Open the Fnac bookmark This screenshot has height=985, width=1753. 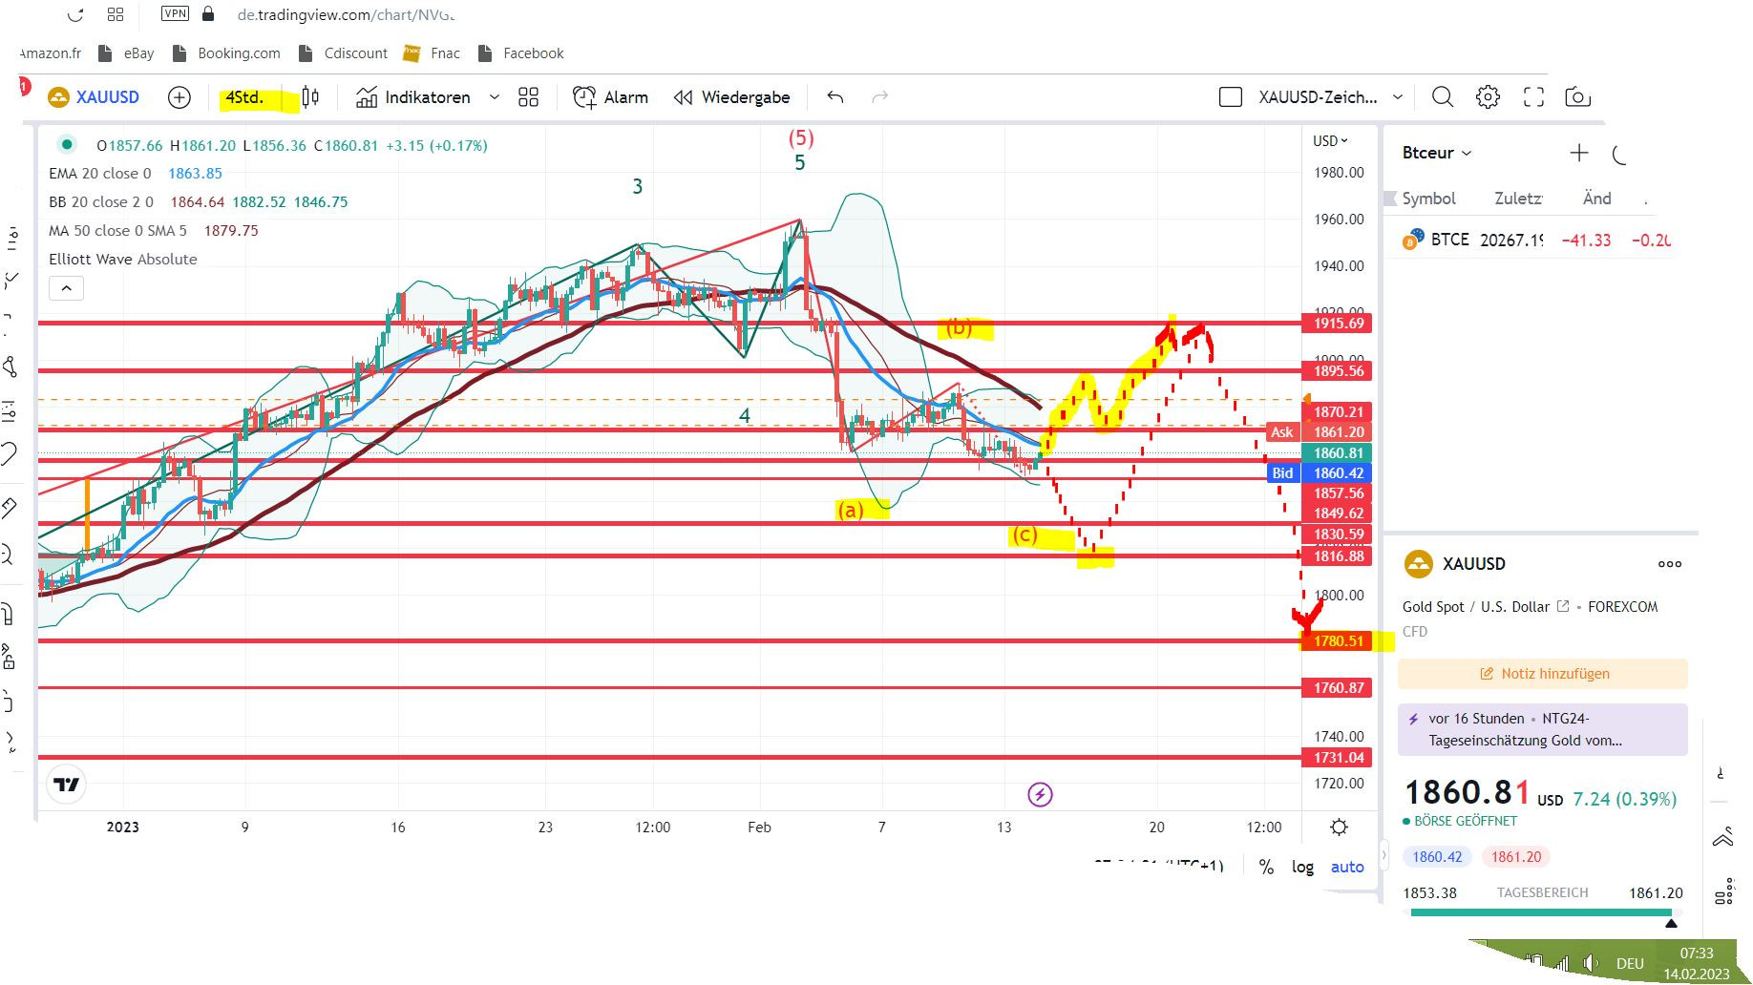click(x=432, y=53)
